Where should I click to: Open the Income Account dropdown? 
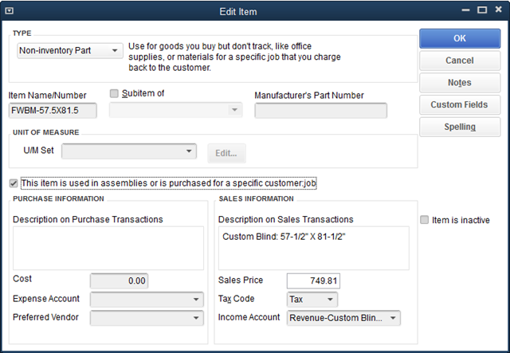[343, 318]
